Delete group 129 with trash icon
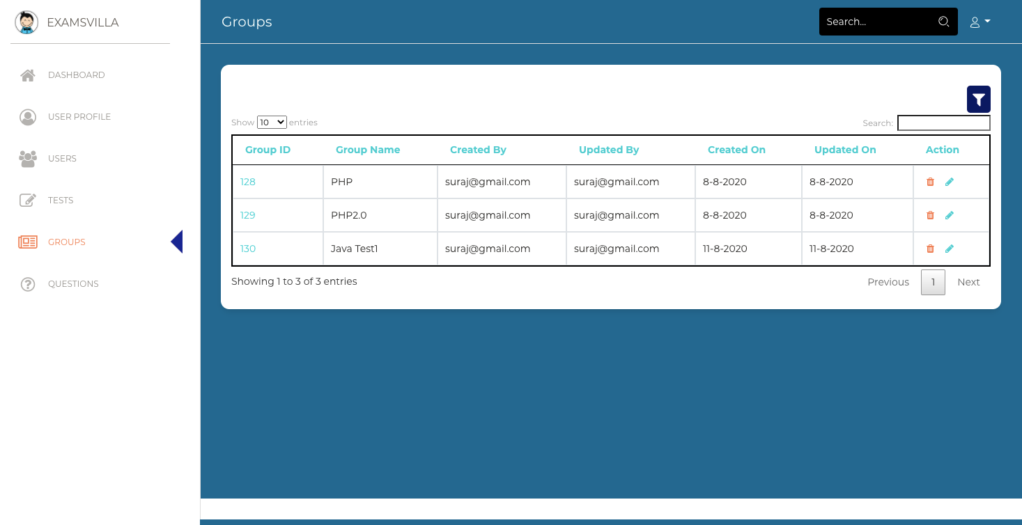Image resolution: width=1022 pixels, height=525 pixels. (930, 215)
